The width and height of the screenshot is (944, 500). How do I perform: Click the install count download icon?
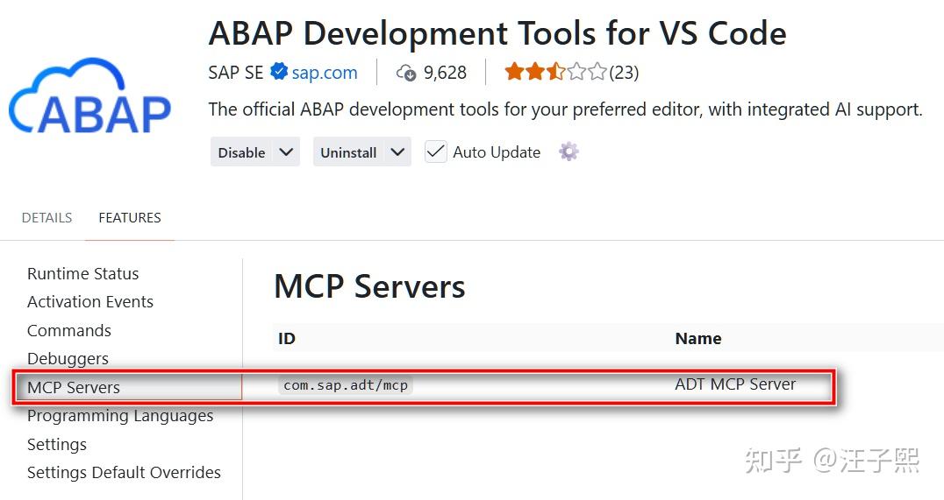406,73
